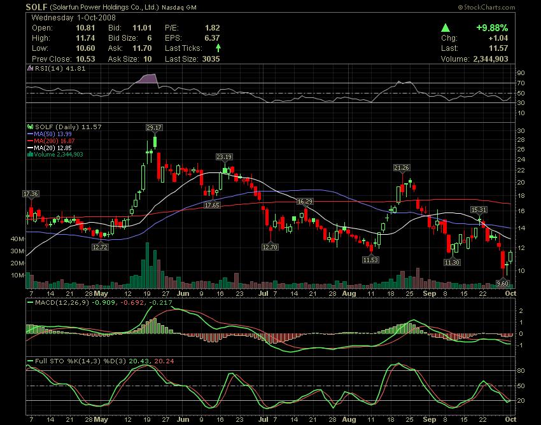Click the date Wednesday 1-Oct-2008
541x425 pixels.
73,18
